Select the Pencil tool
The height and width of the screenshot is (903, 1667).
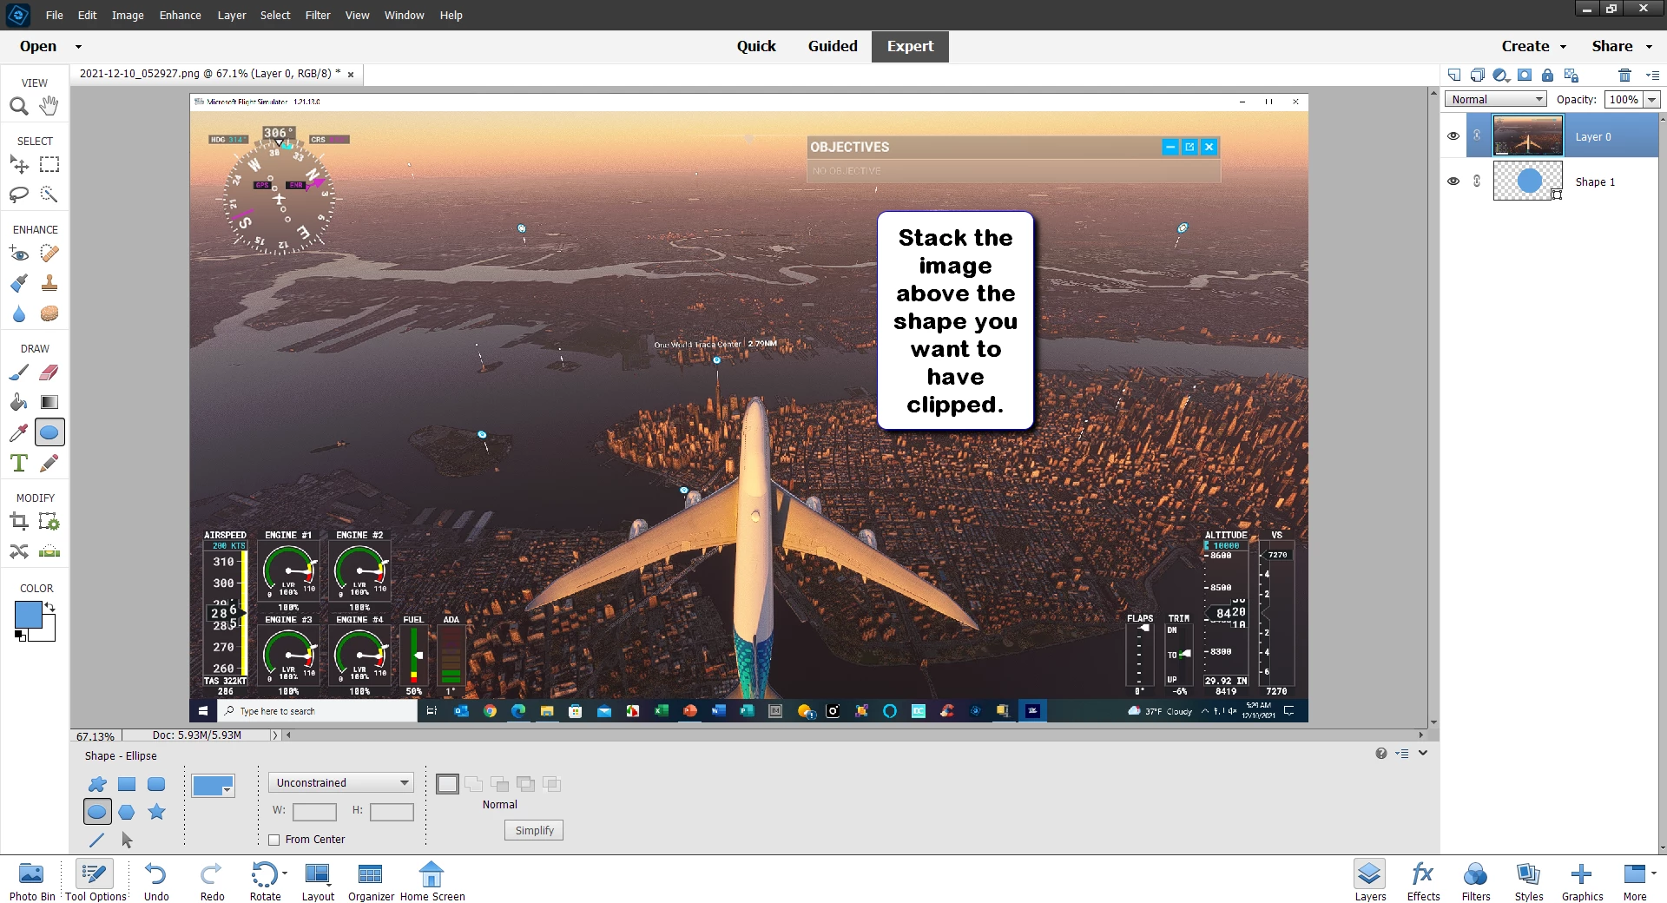49,463
